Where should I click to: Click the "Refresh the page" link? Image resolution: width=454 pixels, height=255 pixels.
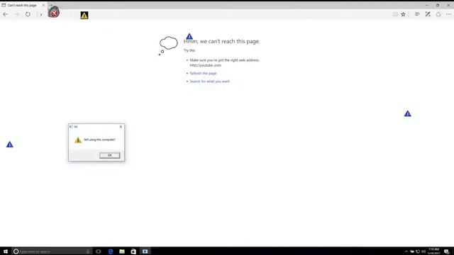(203, 74)
